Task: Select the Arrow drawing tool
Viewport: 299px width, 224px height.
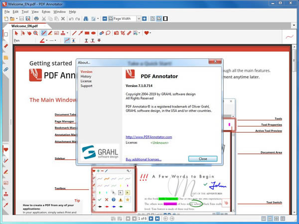Action: pos(81,33)
